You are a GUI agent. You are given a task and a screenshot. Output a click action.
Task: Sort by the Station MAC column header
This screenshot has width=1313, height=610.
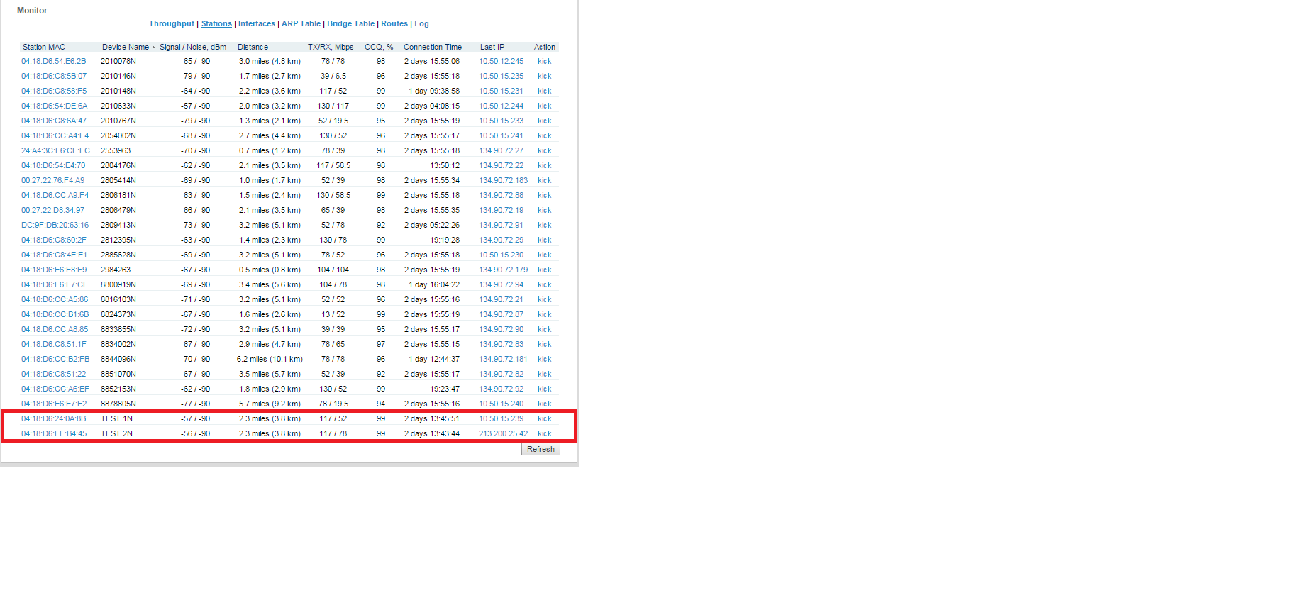coord(44,47)
